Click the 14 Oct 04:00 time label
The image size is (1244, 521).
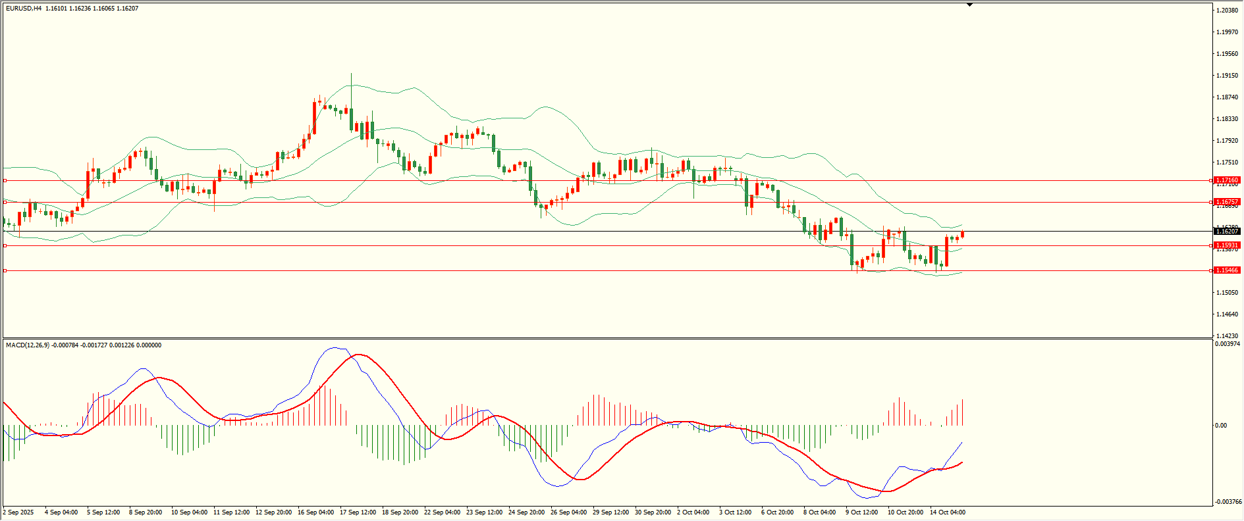coord(947,512)
